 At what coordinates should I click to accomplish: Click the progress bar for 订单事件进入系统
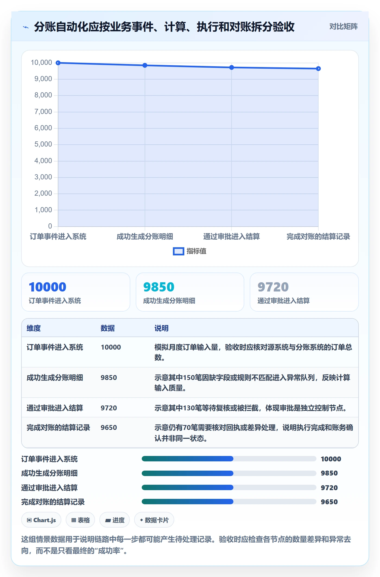229,459
